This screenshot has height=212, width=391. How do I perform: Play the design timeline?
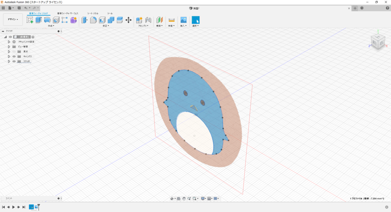13,207
